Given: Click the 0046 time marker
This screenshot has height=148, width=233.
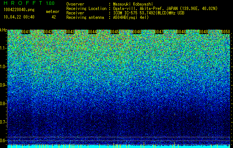Looking at the screenshot, I should [137, 32].
